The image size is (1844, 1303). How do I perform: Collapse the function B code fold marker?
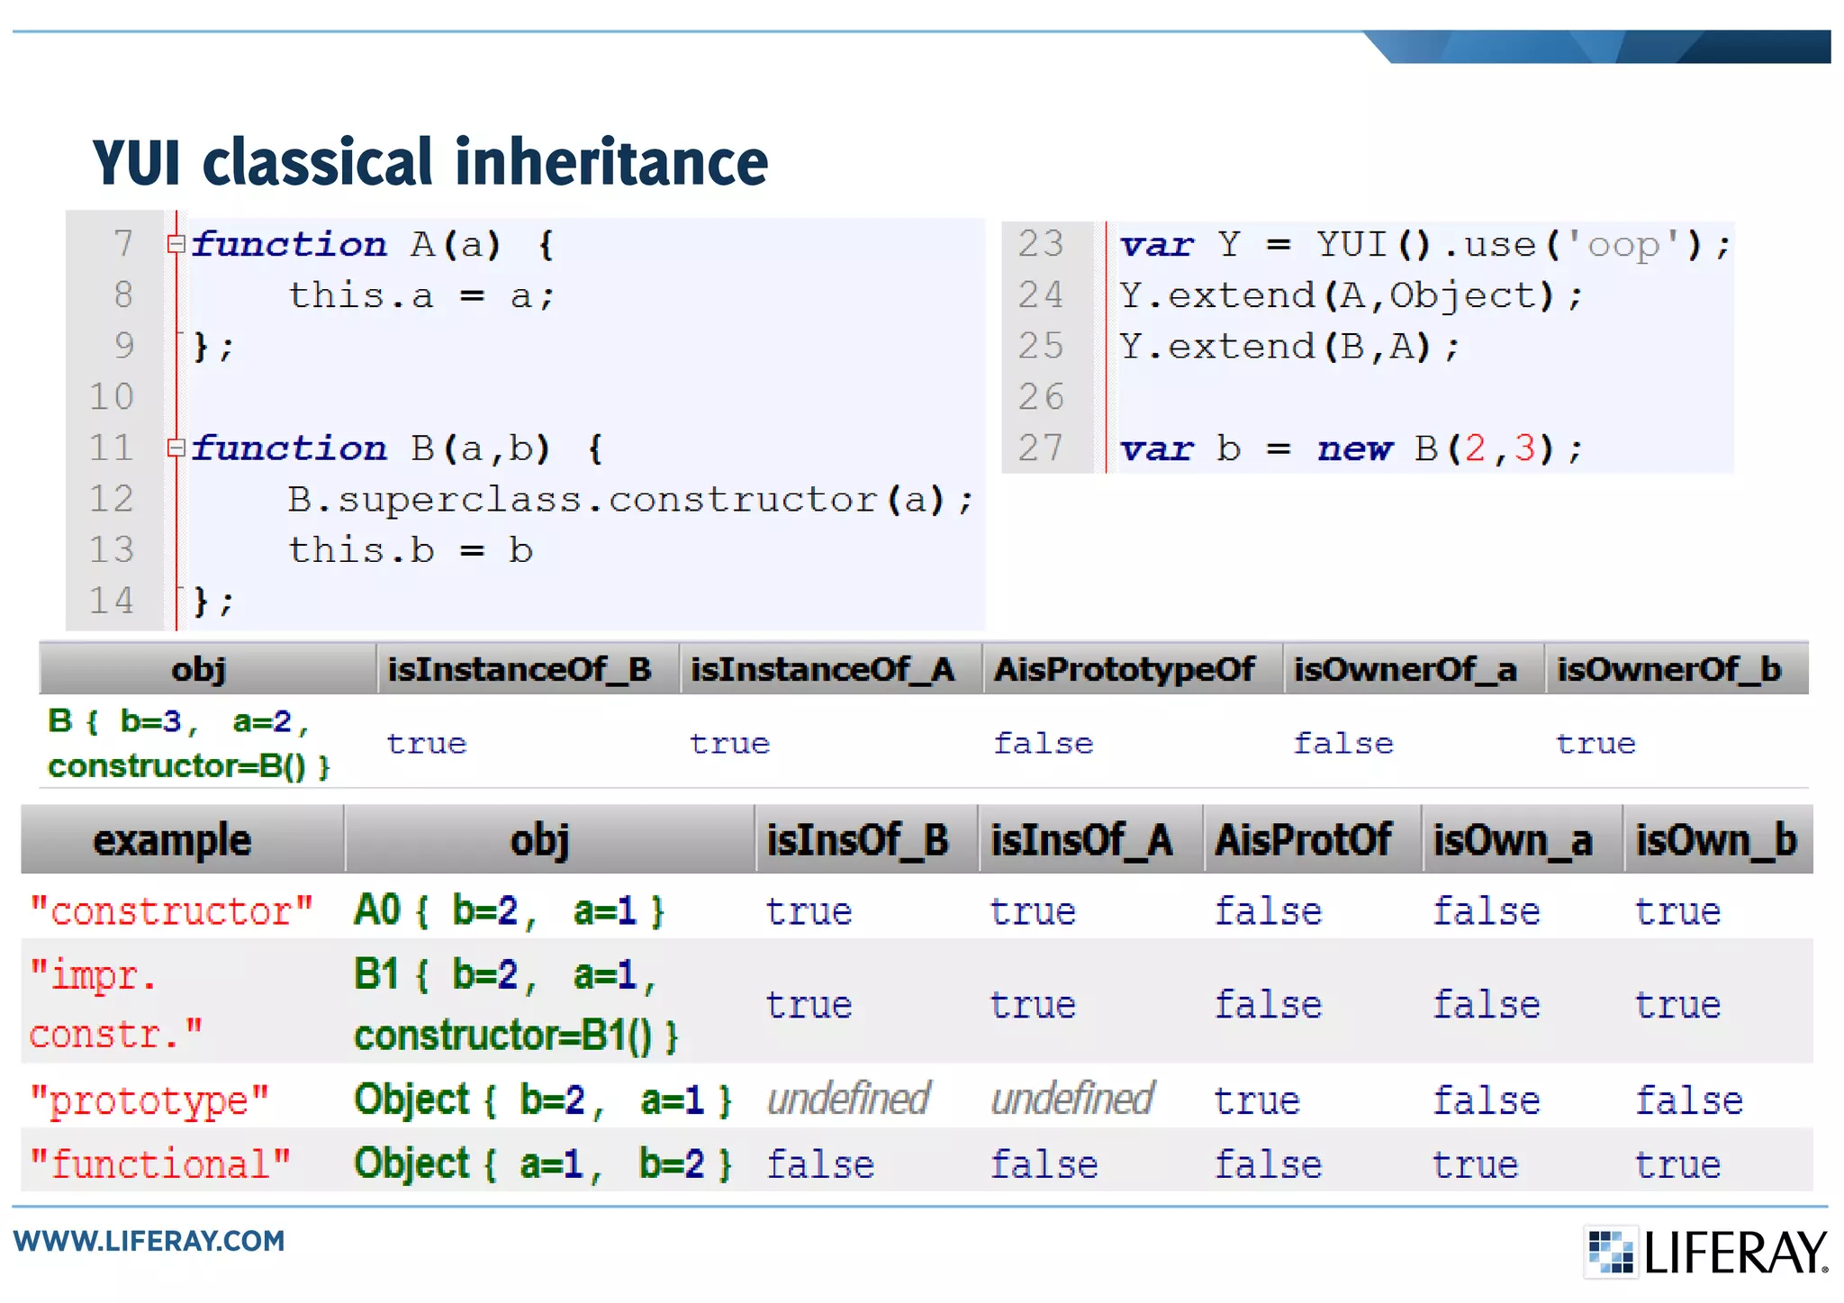pyautogui.click(x=176, y=448)
